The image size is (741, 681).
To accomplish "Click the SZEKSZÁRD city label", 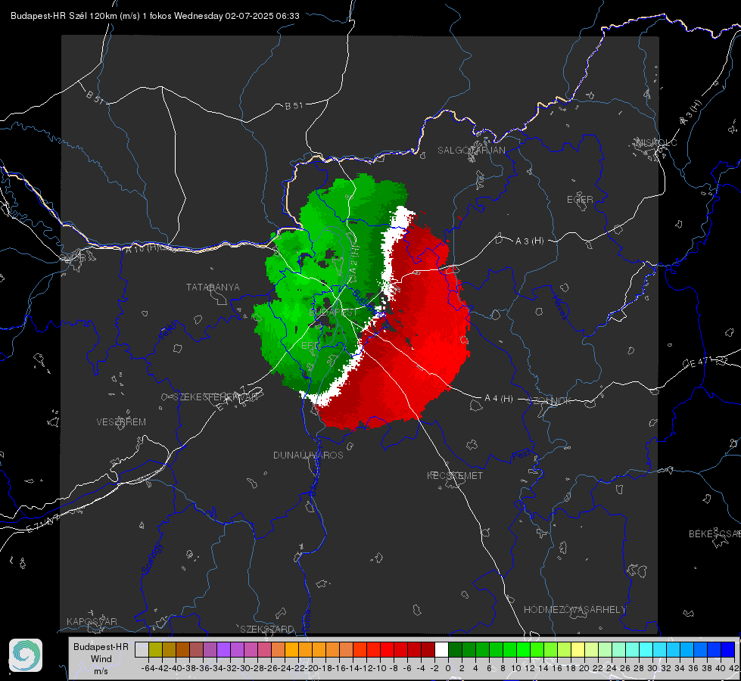I will [267, 629].
